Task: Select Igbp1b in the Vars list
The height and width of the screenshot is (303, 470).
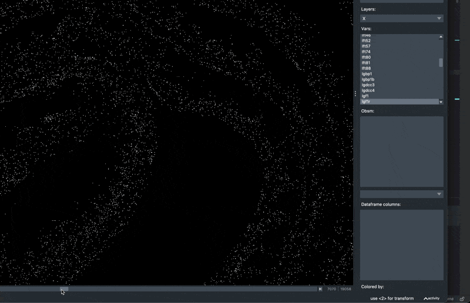Action: click(x=399, y=79)
